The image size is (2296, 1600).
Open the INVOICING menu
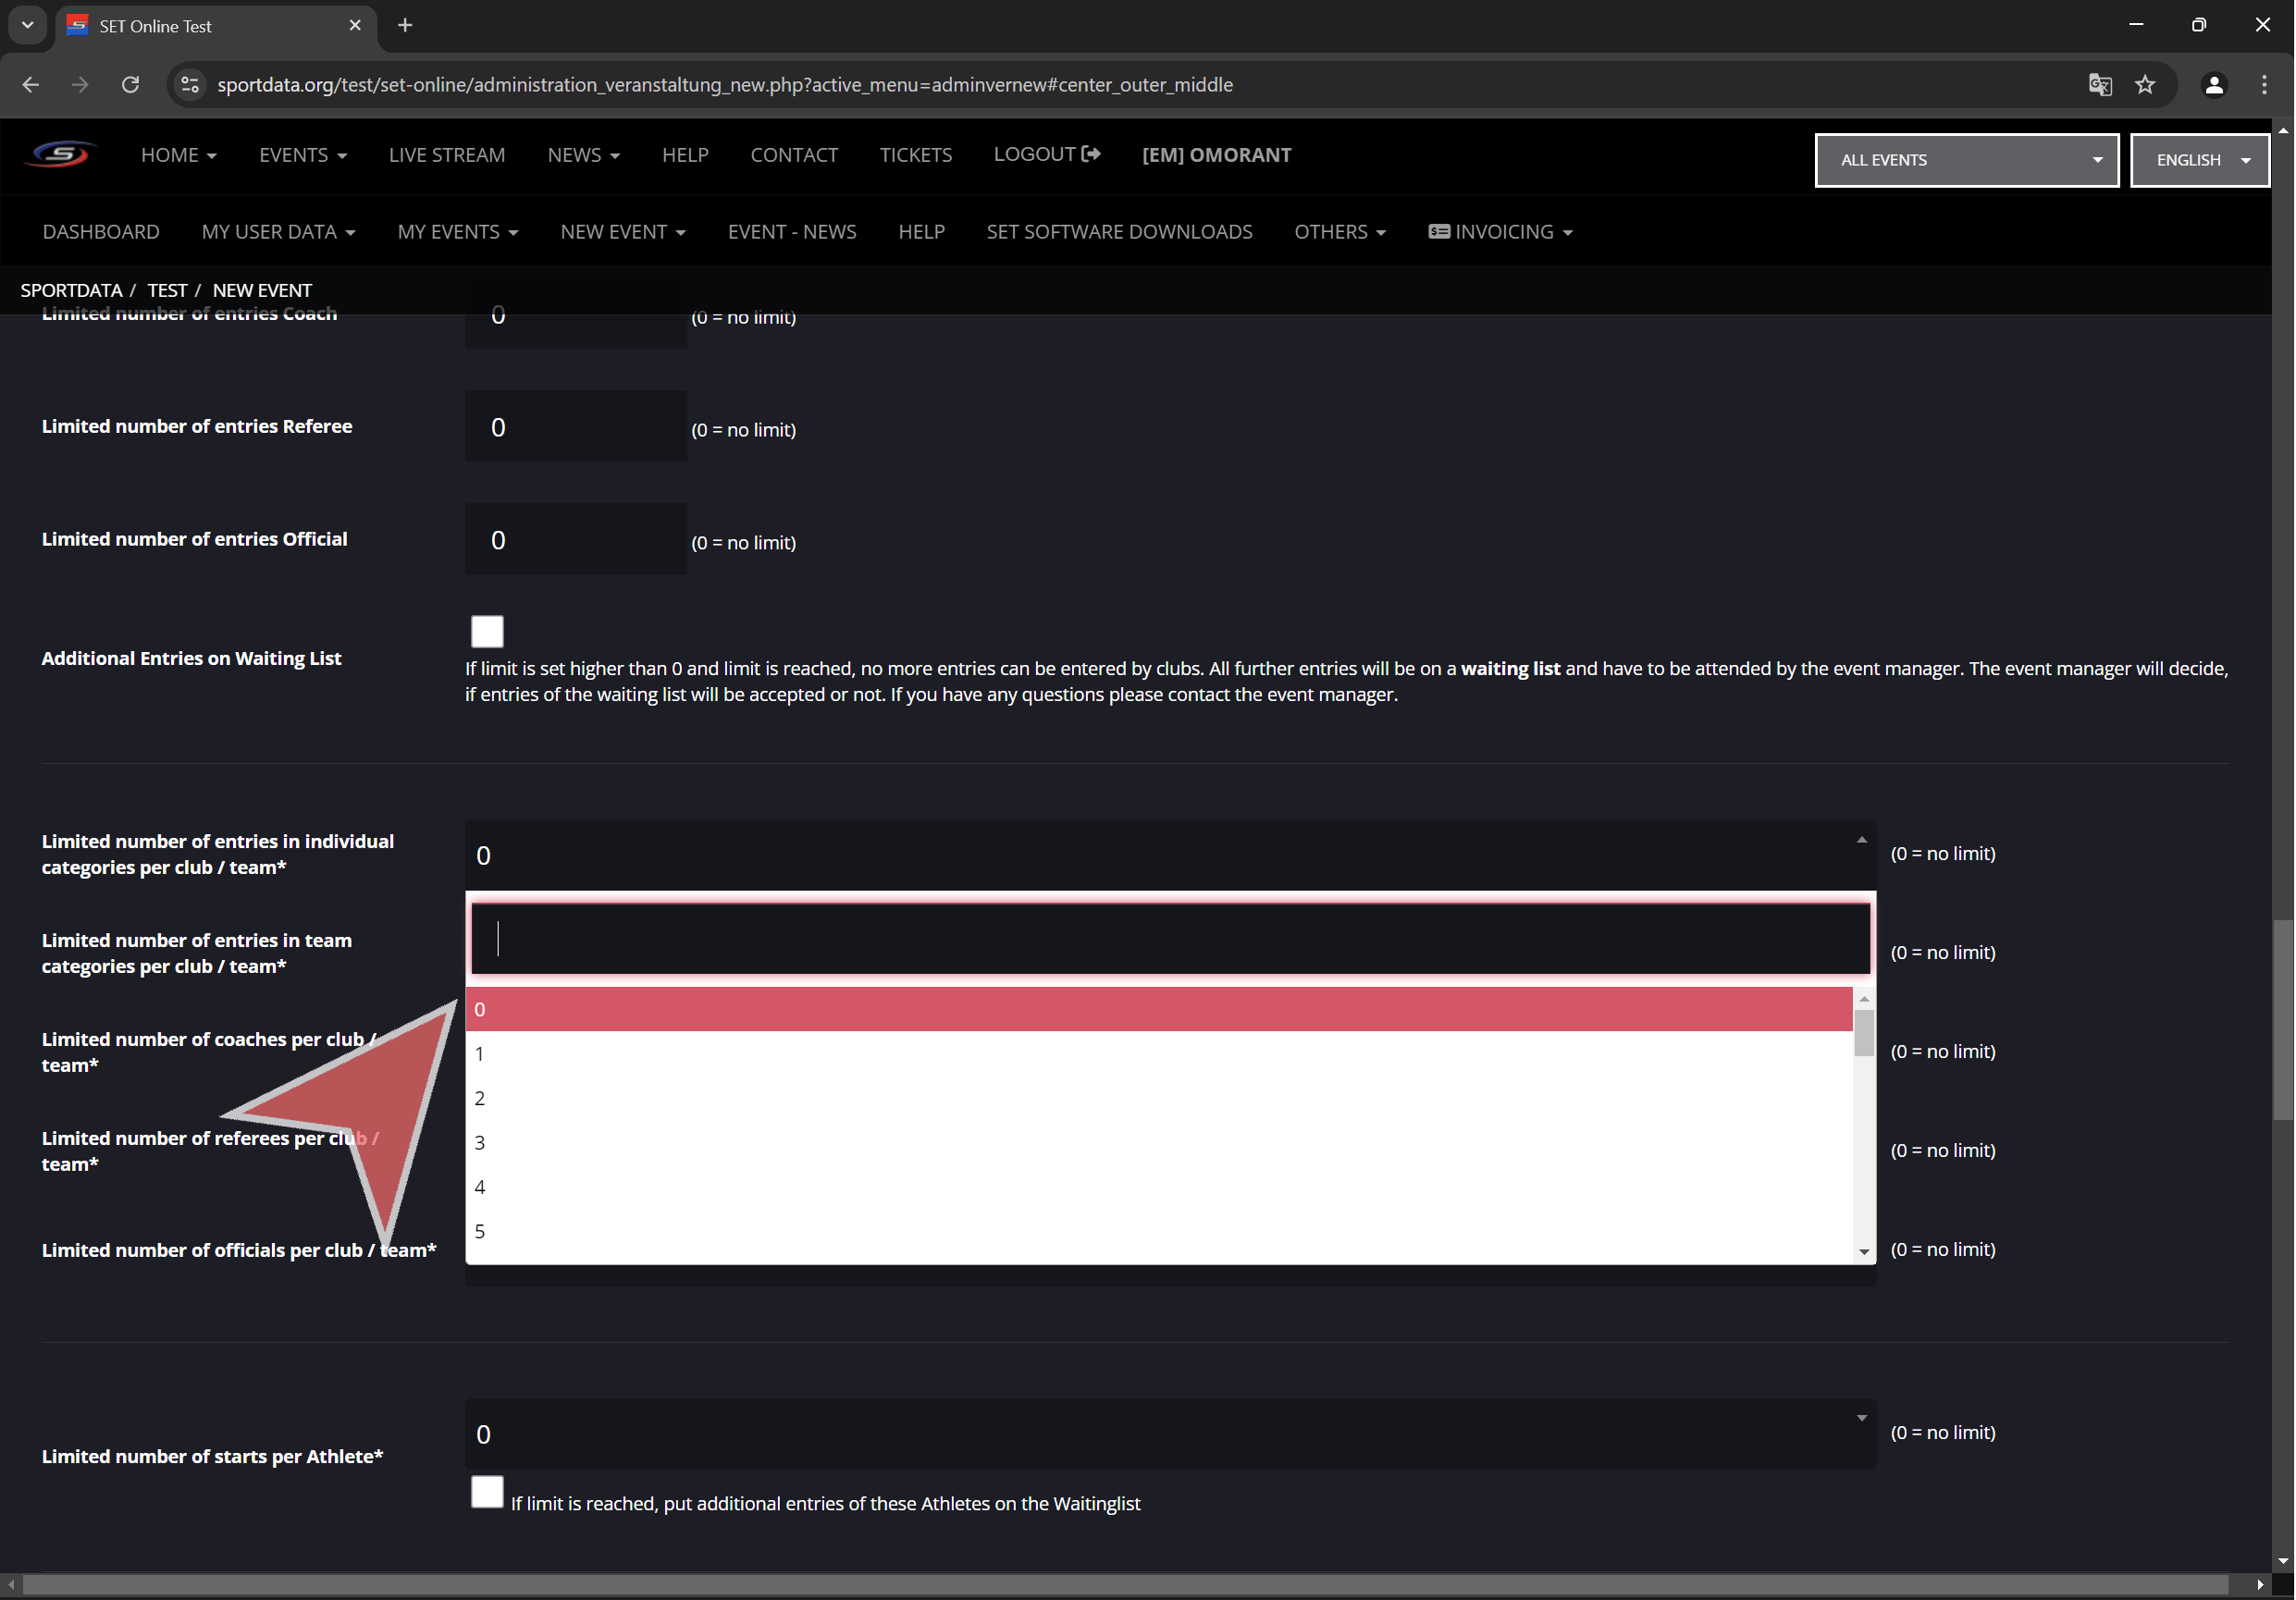1501,232
